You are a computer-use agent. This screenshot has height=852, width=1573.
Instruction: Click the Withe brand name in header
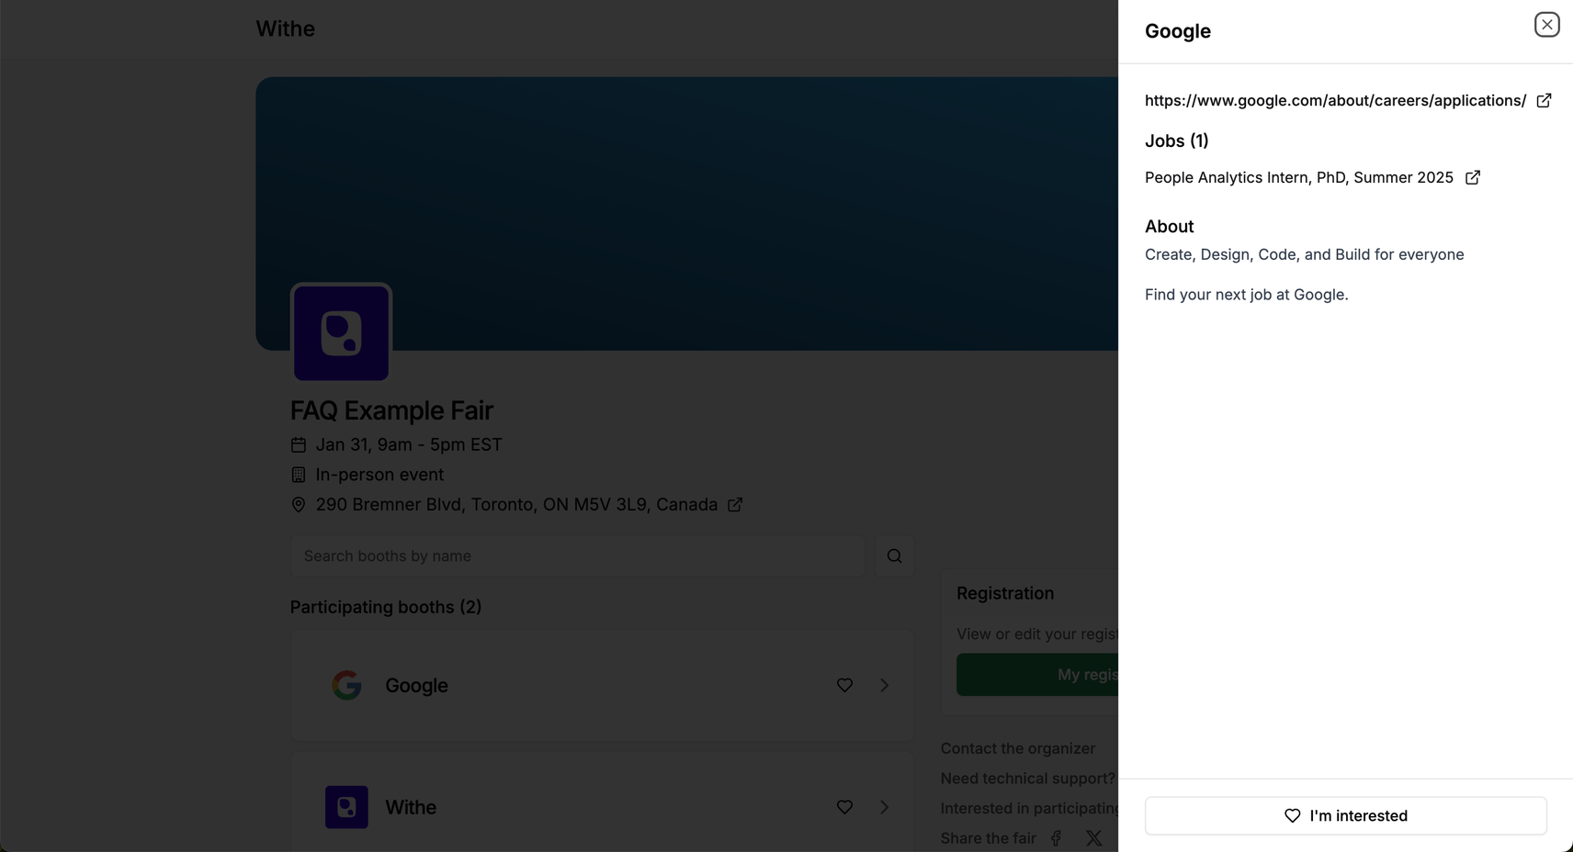click(285, 28)
